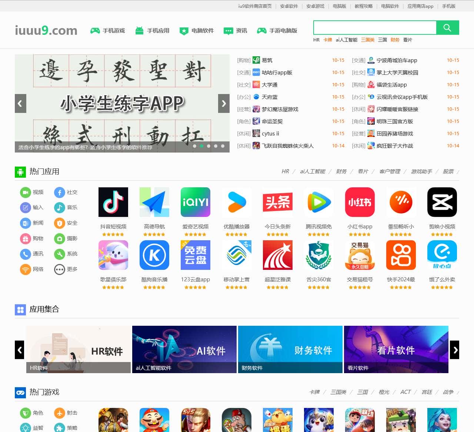The width and height of the screenshot is (474, 432).
Task: Click the 卡牌 search suggestion
Action: (x=328, y=40)
